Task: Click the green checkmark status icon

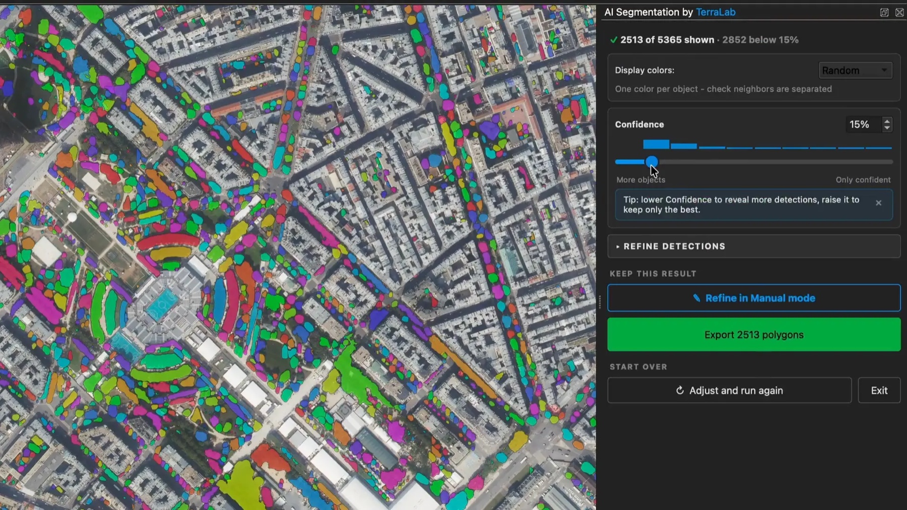Action: [x=613, y=40]
